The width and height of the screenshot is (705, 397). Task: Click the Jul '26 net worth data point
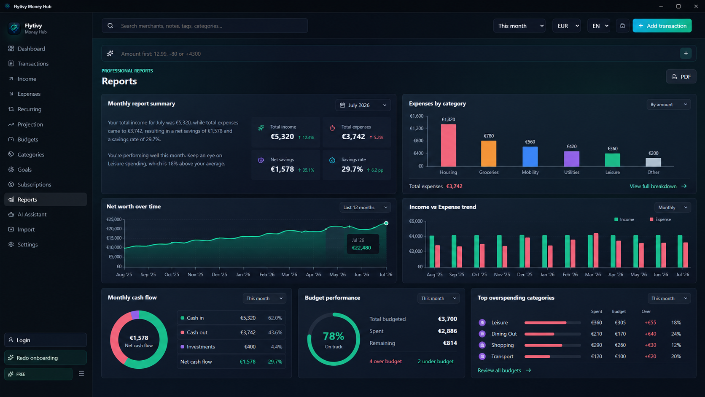[386, 223]
